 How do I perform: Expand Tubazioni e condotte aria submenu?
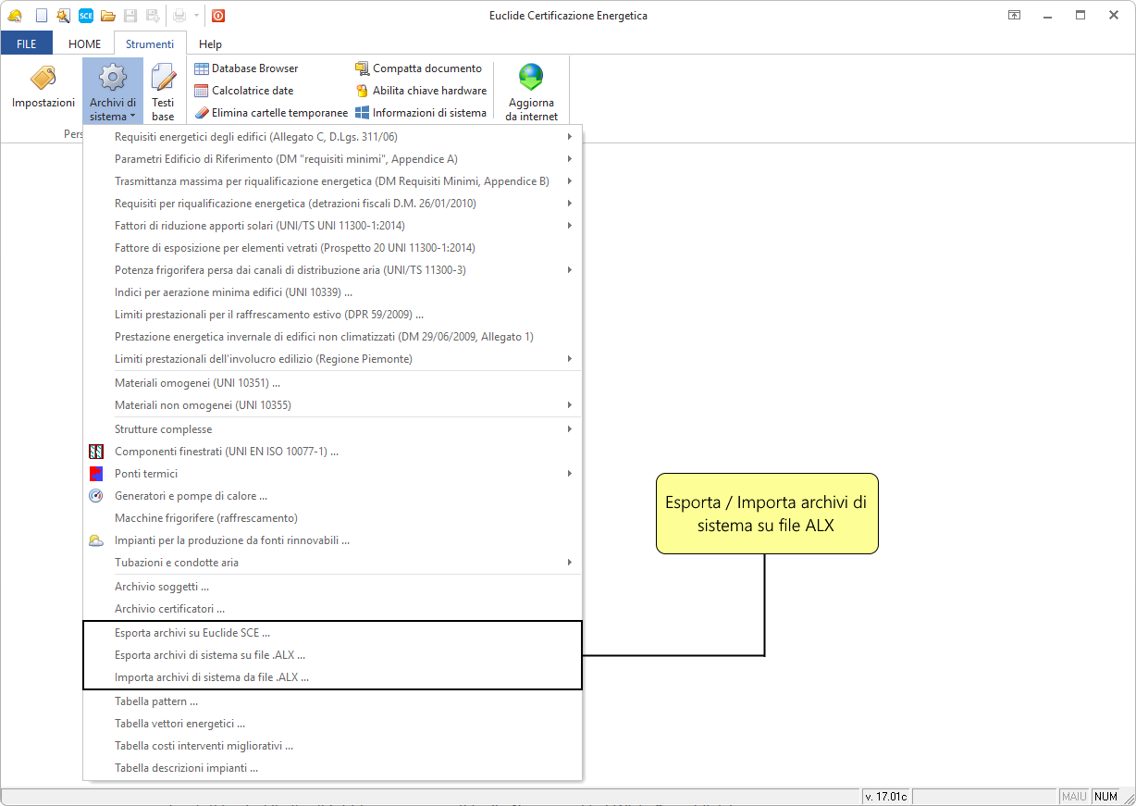tap(176, 563)
